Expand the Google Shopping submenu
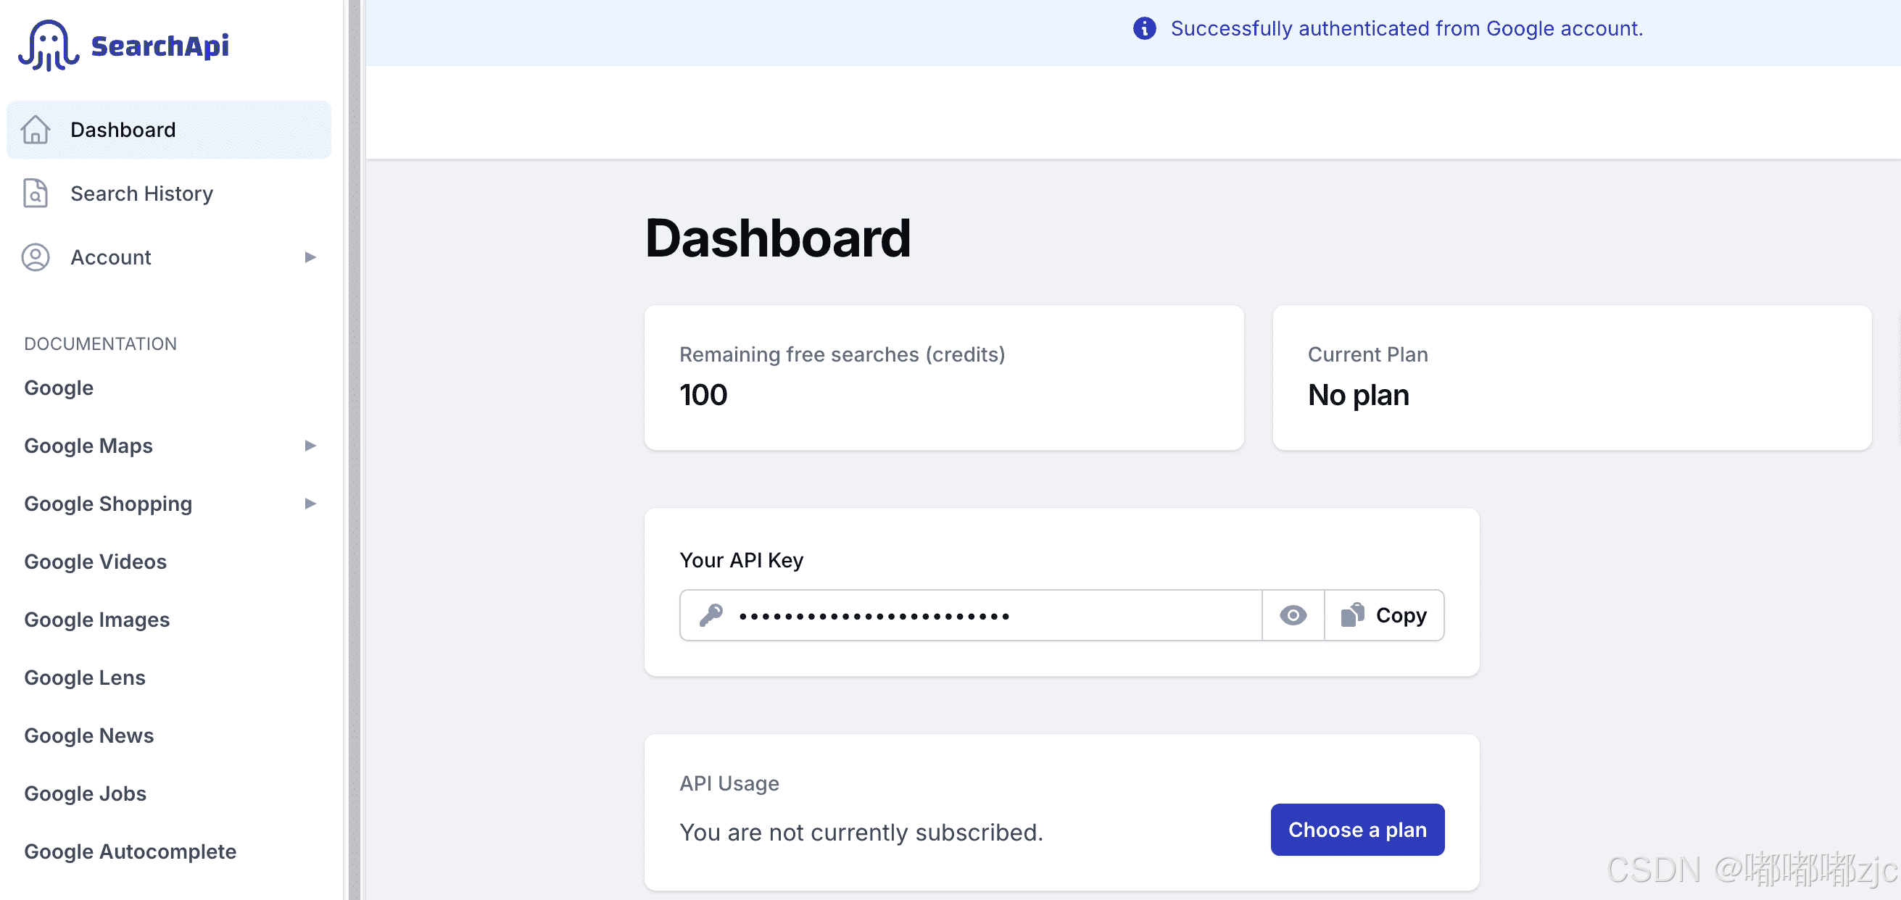1901x900 pixels. 309,503
